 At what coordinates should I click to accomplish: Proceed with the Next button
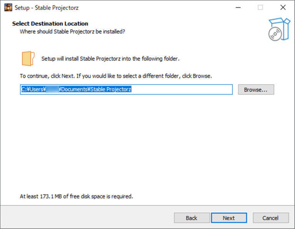pyautogui.click(x=229, y=218)
